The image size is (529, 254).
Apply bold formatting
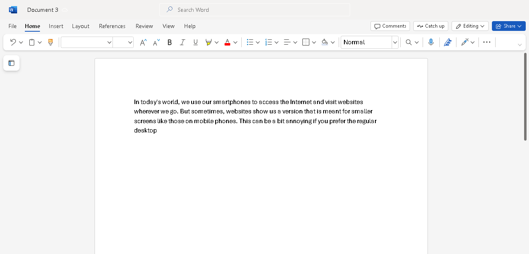(x=170, y=42)
